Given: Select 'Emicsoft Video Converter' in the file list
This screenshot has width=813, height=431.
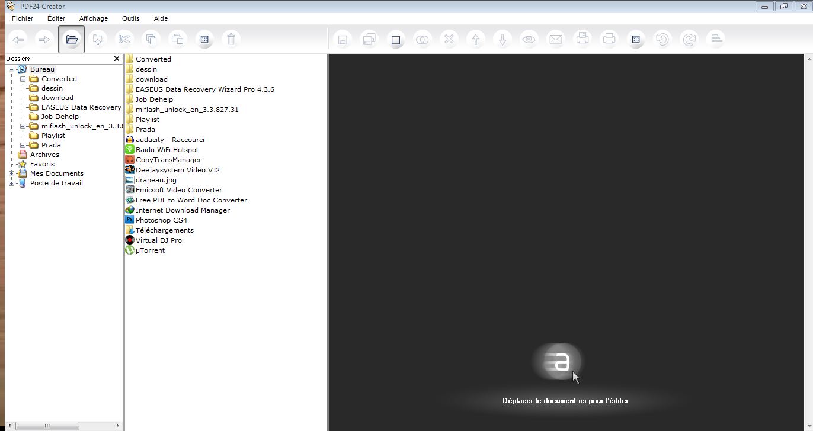Looking at the screenshot, I should (179, 190).
